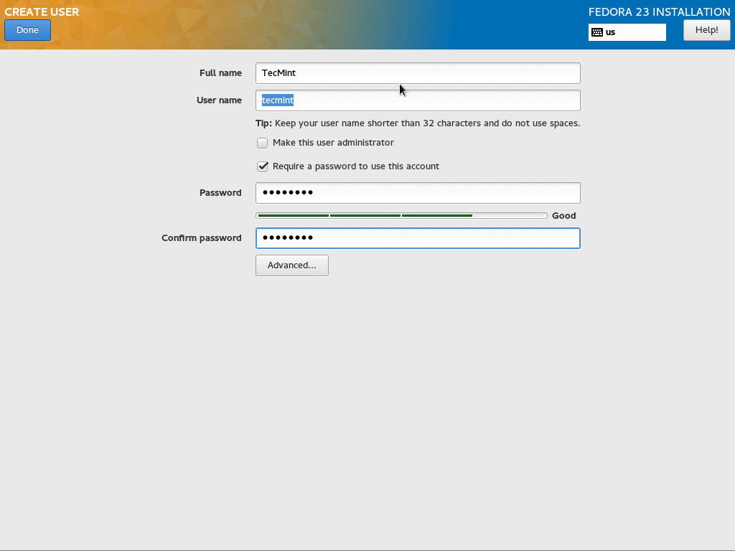735x551 pixels.
Task: Click into the Password field
Action: 418,193
